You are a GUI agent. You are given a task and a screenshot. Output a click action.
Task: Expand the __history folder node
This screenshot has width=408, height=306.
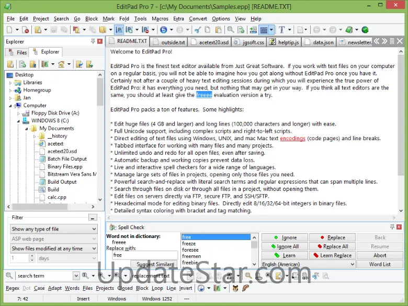coord(35,136)
